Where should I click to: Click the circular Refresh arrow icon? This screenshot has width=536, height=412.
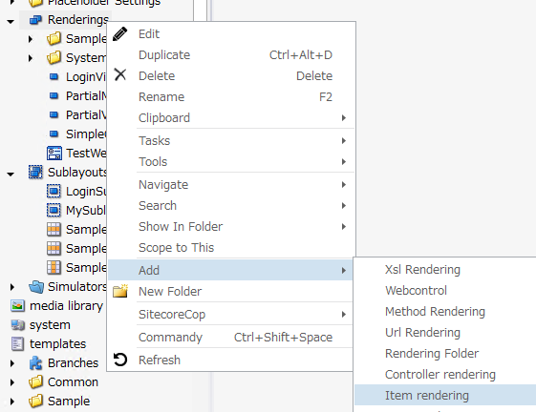click(120, 360)
